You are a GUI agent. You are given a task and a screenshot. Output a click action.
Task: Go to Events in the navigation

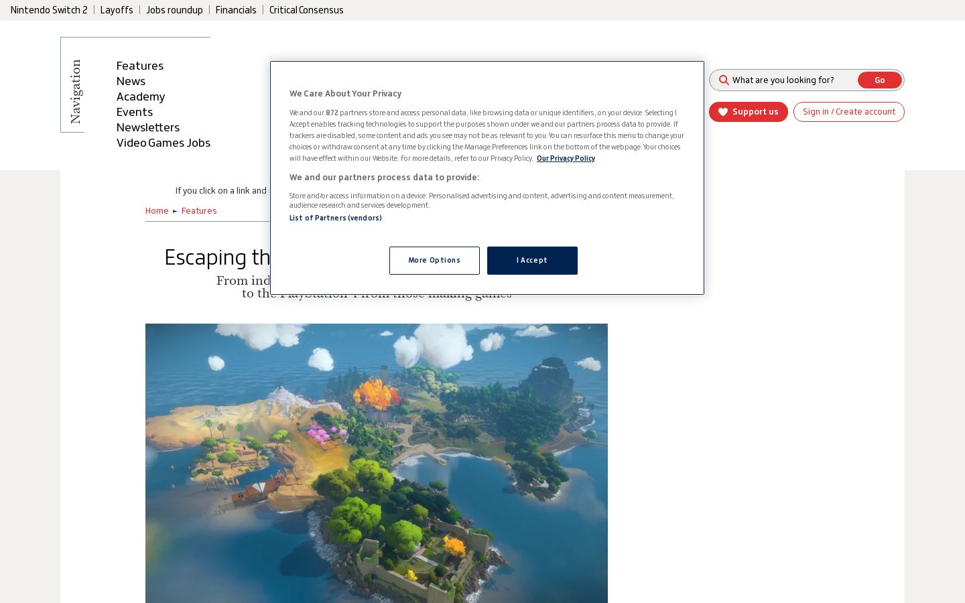pyautogui.click(x=135, y=112)
